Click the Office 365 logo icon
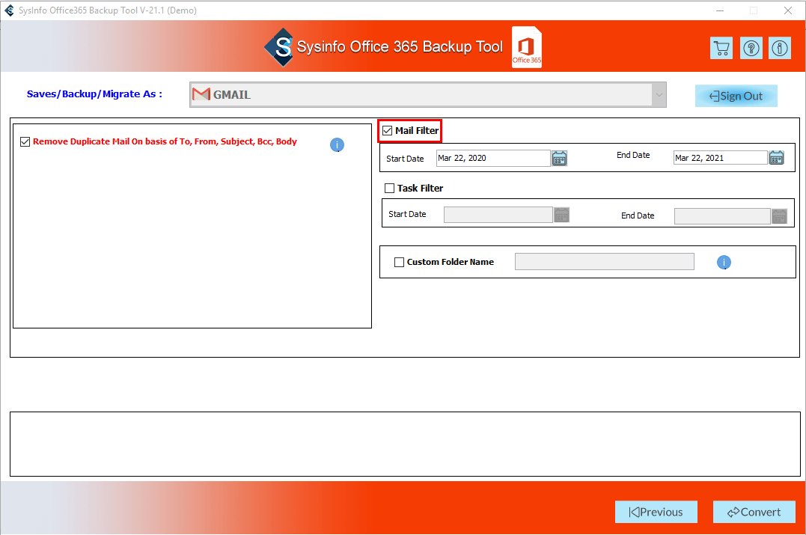 click(x=527, y=47)
